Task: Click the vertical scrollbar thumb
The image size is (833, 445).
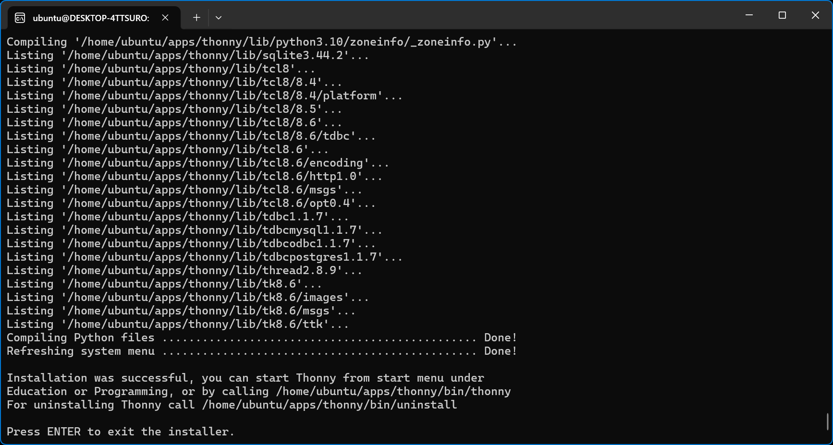Action: (x=828, y=422)
